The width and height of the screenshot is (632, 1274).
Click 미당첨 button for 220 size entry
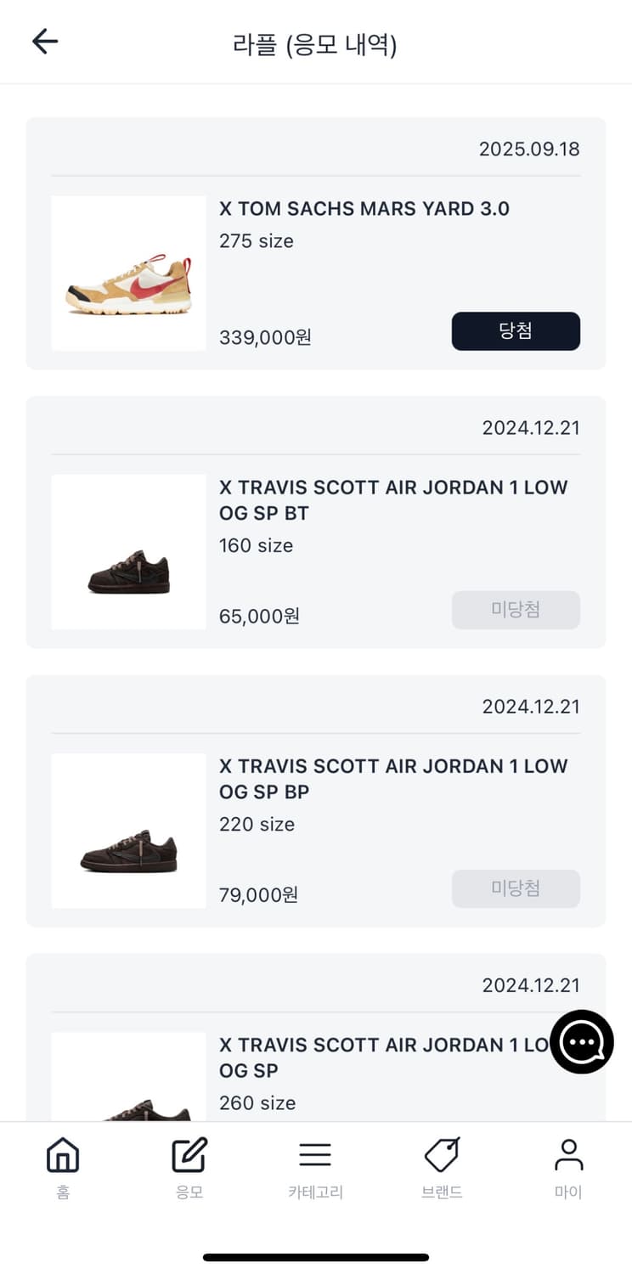point(516,888)
